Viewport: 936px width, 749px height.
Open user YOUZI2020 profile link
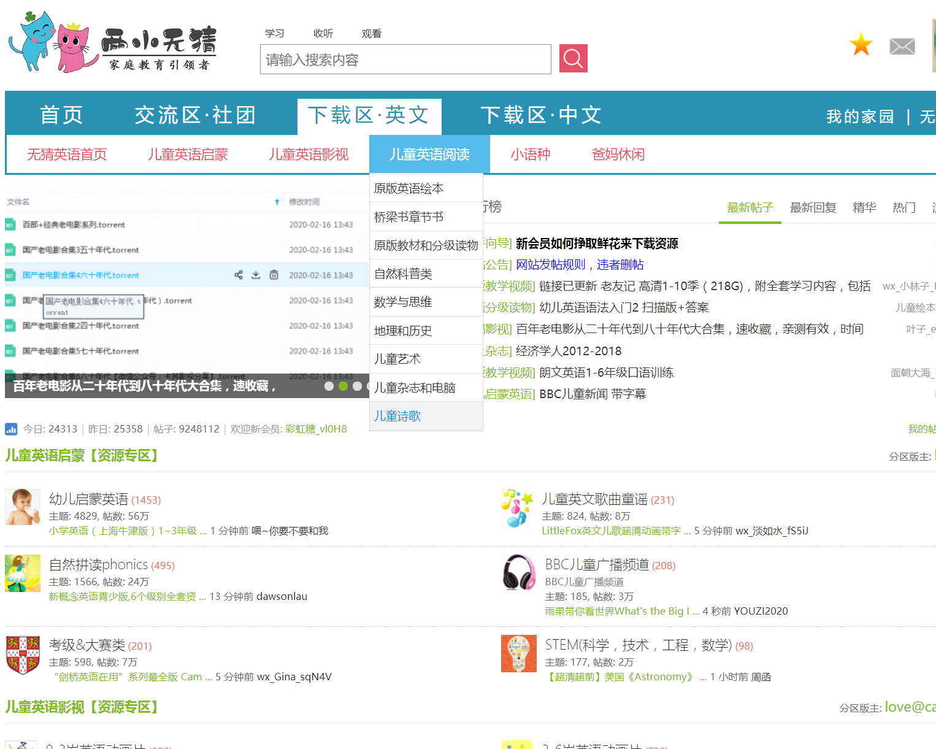[761, 611]
